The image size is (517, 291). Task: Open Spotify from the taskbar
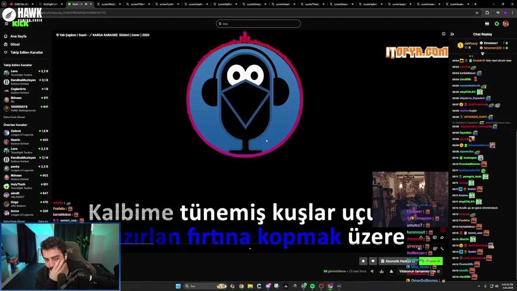coord(312,286)
